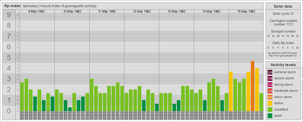This screenshot has width=303, height=122.
Task: Click the sunspot number value 75
Action: [283, 36]
